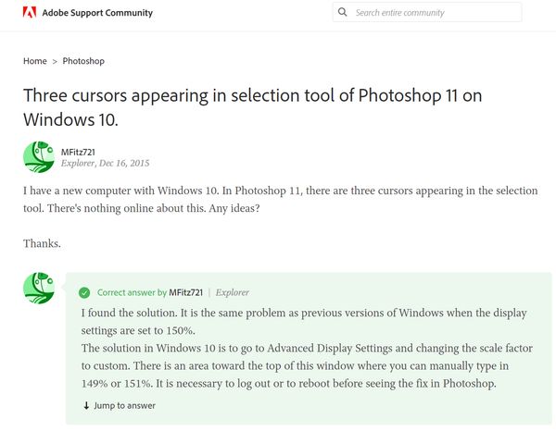View MFitz721's profile from the question author name
This screenshot has width=556, height=431.
coord(78,153)
